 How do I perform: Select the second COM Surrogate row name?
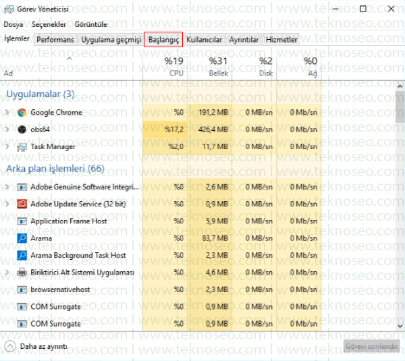click(55, 324)
